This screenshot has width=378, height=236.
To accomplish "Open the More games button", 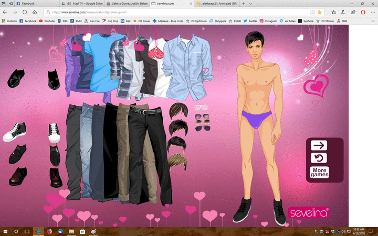I will tap(319, 173).
